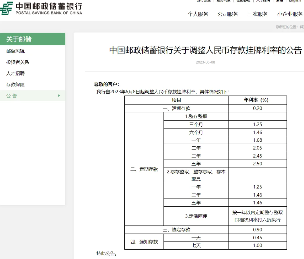Select the 二、定期存款 category cell
Screen dimensions: 304x259
pyautogui.click(x=144, y=169)
